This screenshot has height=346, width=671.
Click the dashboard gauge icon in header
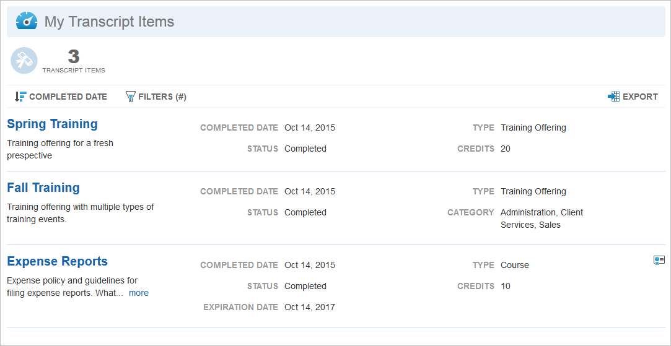click(27, 21)
